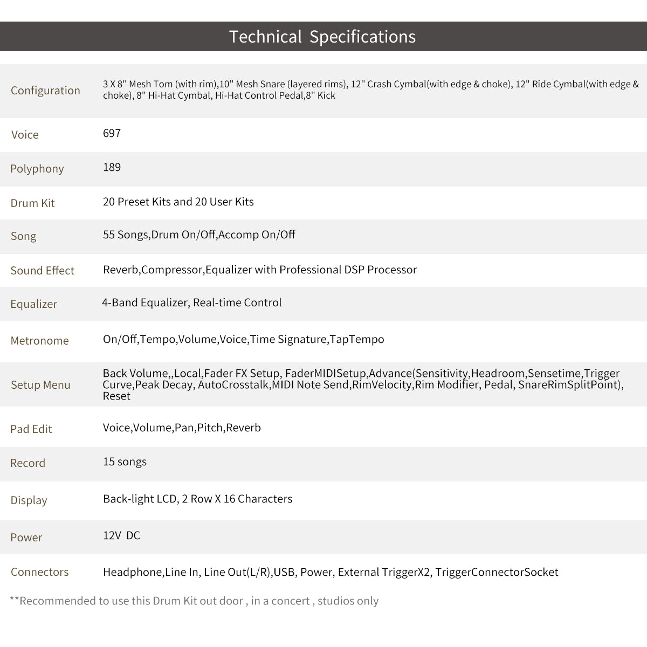This screenshot has width=647, height=647.
Task: Click the Setup Menu row label
Action: 40,385
